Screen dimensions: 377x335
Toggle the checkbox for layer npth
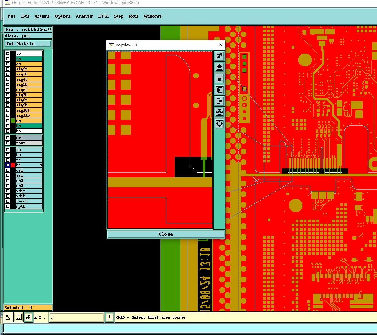click(x=8, y=206)
